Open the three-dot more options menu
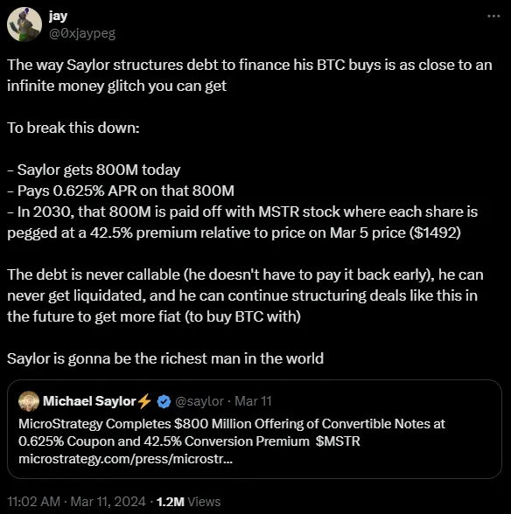 coord(493,16)
